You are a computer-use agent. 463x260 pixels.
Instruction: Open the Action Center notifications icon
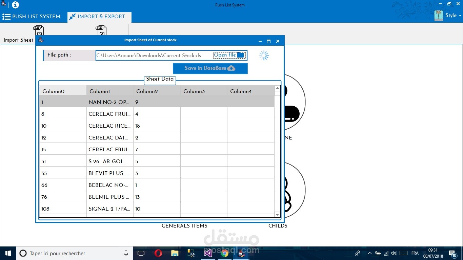tap(453, 253)
